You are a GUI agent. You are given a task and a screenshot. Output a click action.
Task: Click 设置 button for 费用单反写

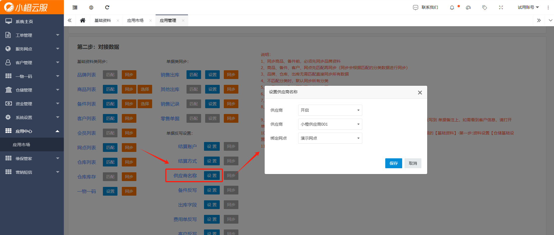click(x=212, y=219)
